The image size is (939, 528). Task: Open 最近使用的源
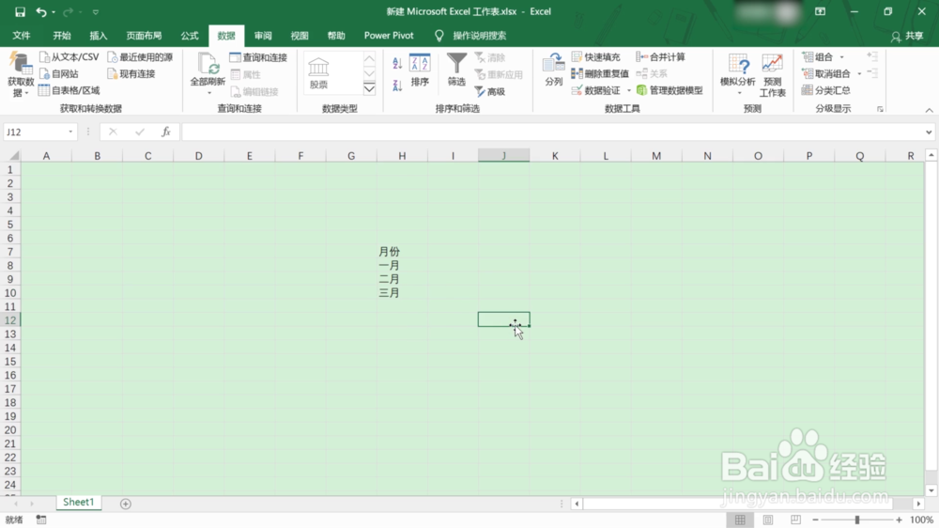click(140, 57)
